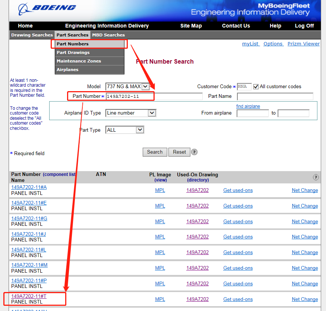Open myList link

pos(251,44)
